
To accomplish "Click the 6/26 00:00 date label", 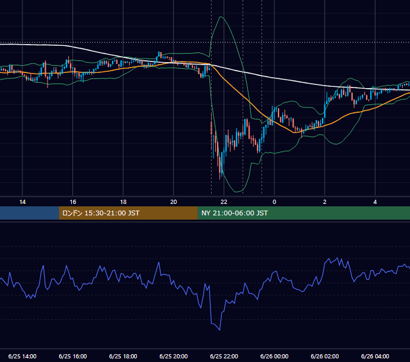I will pos(274,356).
